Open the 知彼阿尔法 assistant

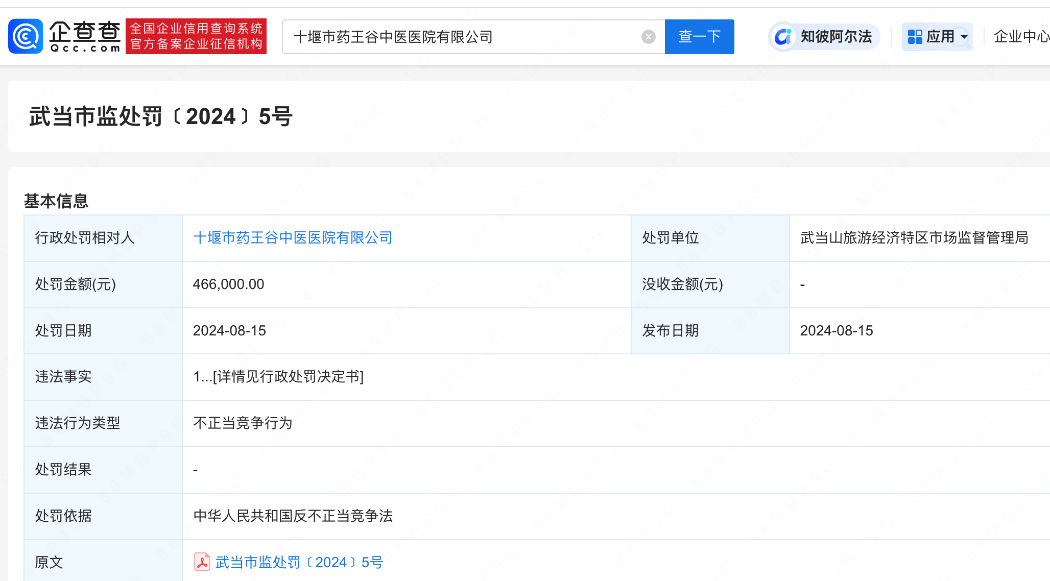pos(824,37)
